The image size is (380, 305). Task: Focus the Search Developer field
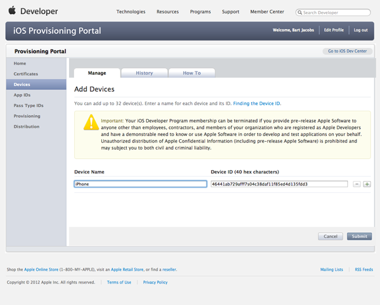333,13
